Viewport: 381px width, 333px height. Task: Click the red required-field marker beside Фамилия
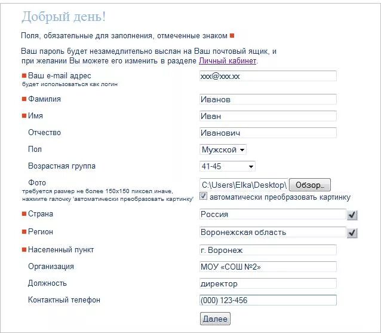tap(24, 99)
